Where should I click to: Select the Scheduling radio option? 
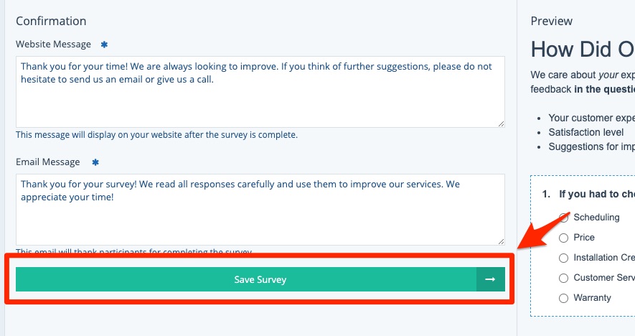click(564, 218)
